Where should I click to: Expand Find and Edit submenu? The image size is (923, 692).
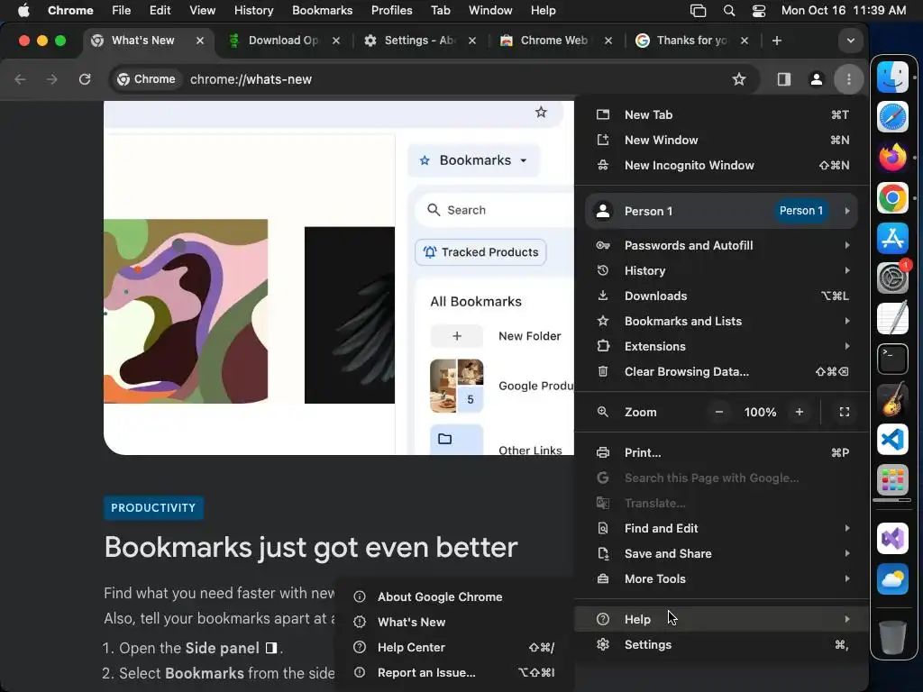pos(722,528)
